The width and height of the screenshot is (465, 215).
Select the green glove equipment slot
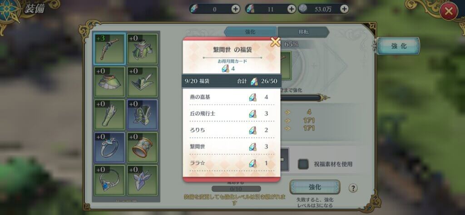110,115
